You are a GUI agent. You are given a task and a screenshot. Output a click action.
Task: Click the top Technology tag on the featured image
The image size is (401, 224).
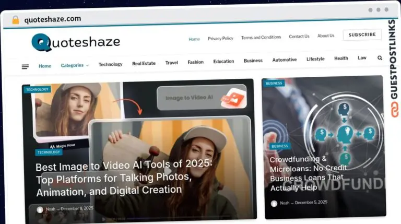tap(38, 89)
